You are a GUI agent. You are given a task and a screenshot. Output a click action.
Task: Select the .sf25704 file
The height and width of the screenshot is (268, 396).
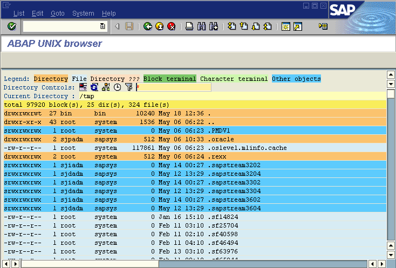click(x=195, y=225)
